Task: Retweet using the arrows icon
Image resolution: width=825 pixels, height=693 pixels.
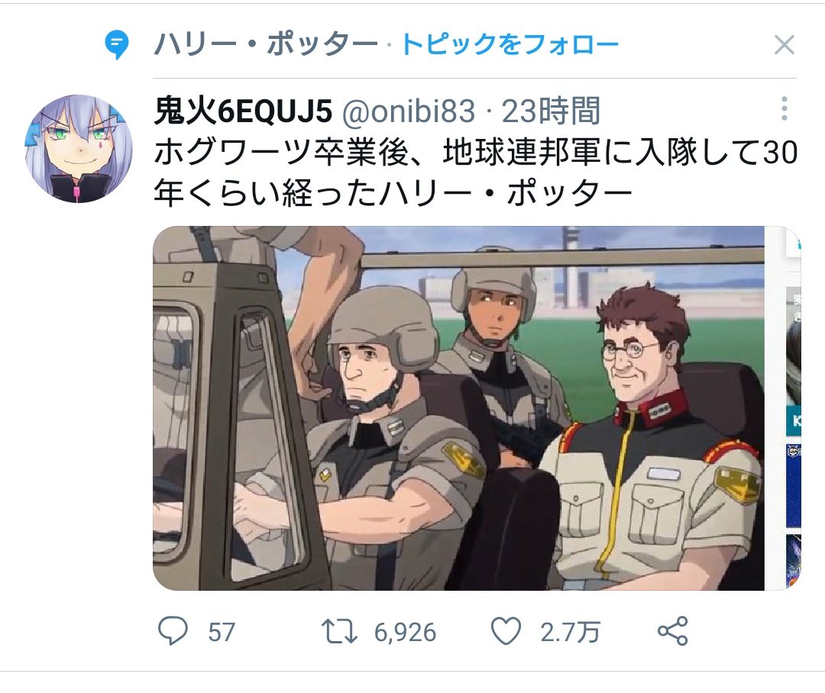Action: tap(339, 631)
